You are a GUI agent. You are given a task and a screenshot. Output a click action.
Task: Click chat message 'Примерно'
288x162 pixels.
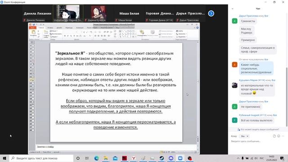coord(248,40)
